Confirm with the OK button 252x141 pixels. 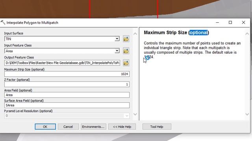pyautogui.click(x=45, y=127)
